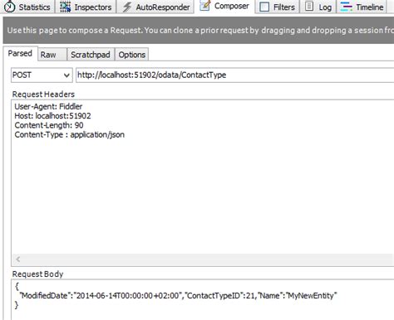Image resolution: width=394 pixels, height=320 pixels.
Task: Click the Timeline bars icon
Action: [346, 7]
